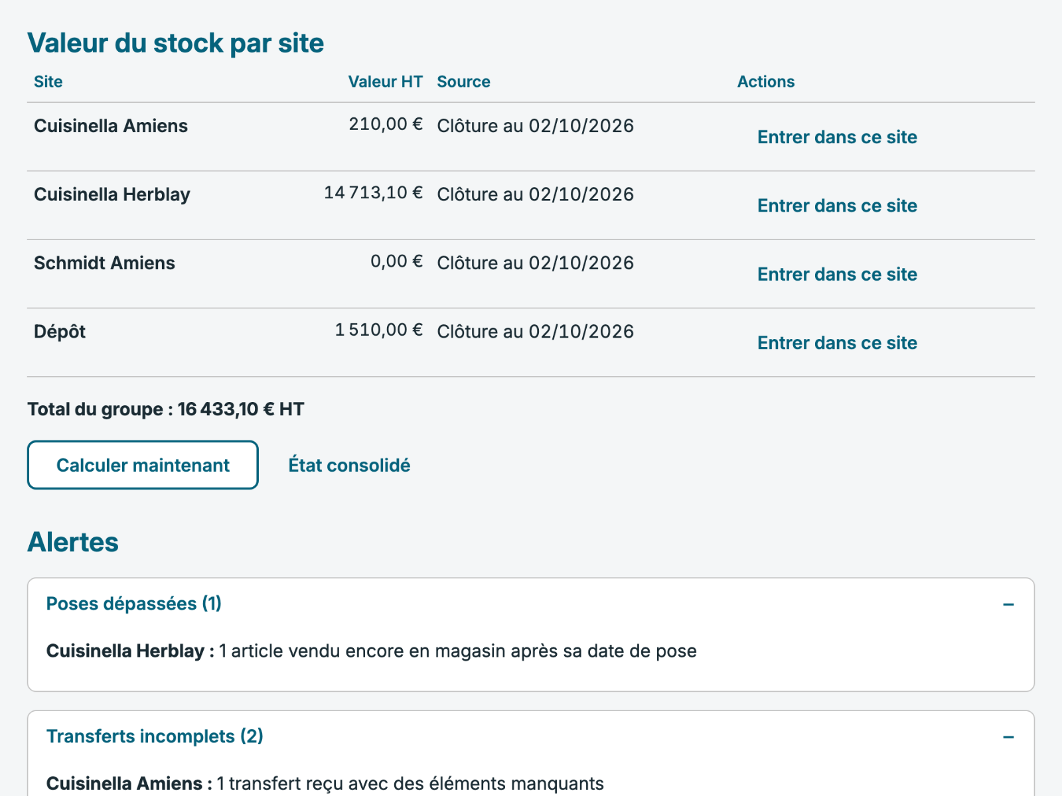Viewport: 1062px width, 796px height.
Task: Click the 0,00 € value cell
Action: 396,261
